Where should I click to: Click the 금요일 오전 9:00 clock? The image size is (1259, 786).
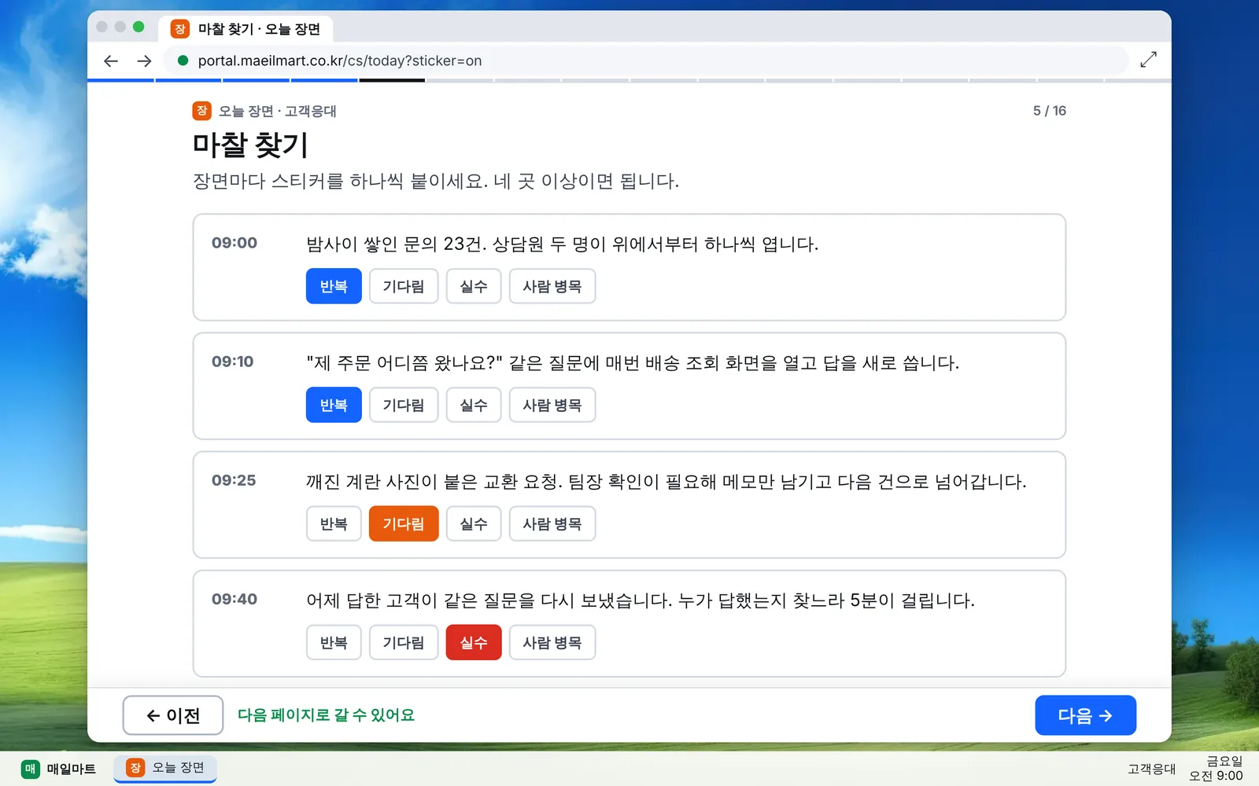click(1217, 768)
